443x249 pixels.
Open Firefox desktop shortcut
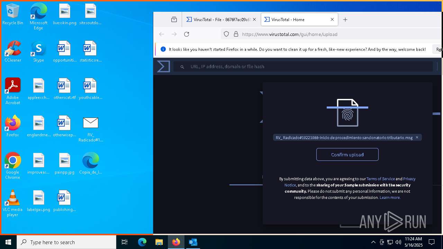point(13,127)
